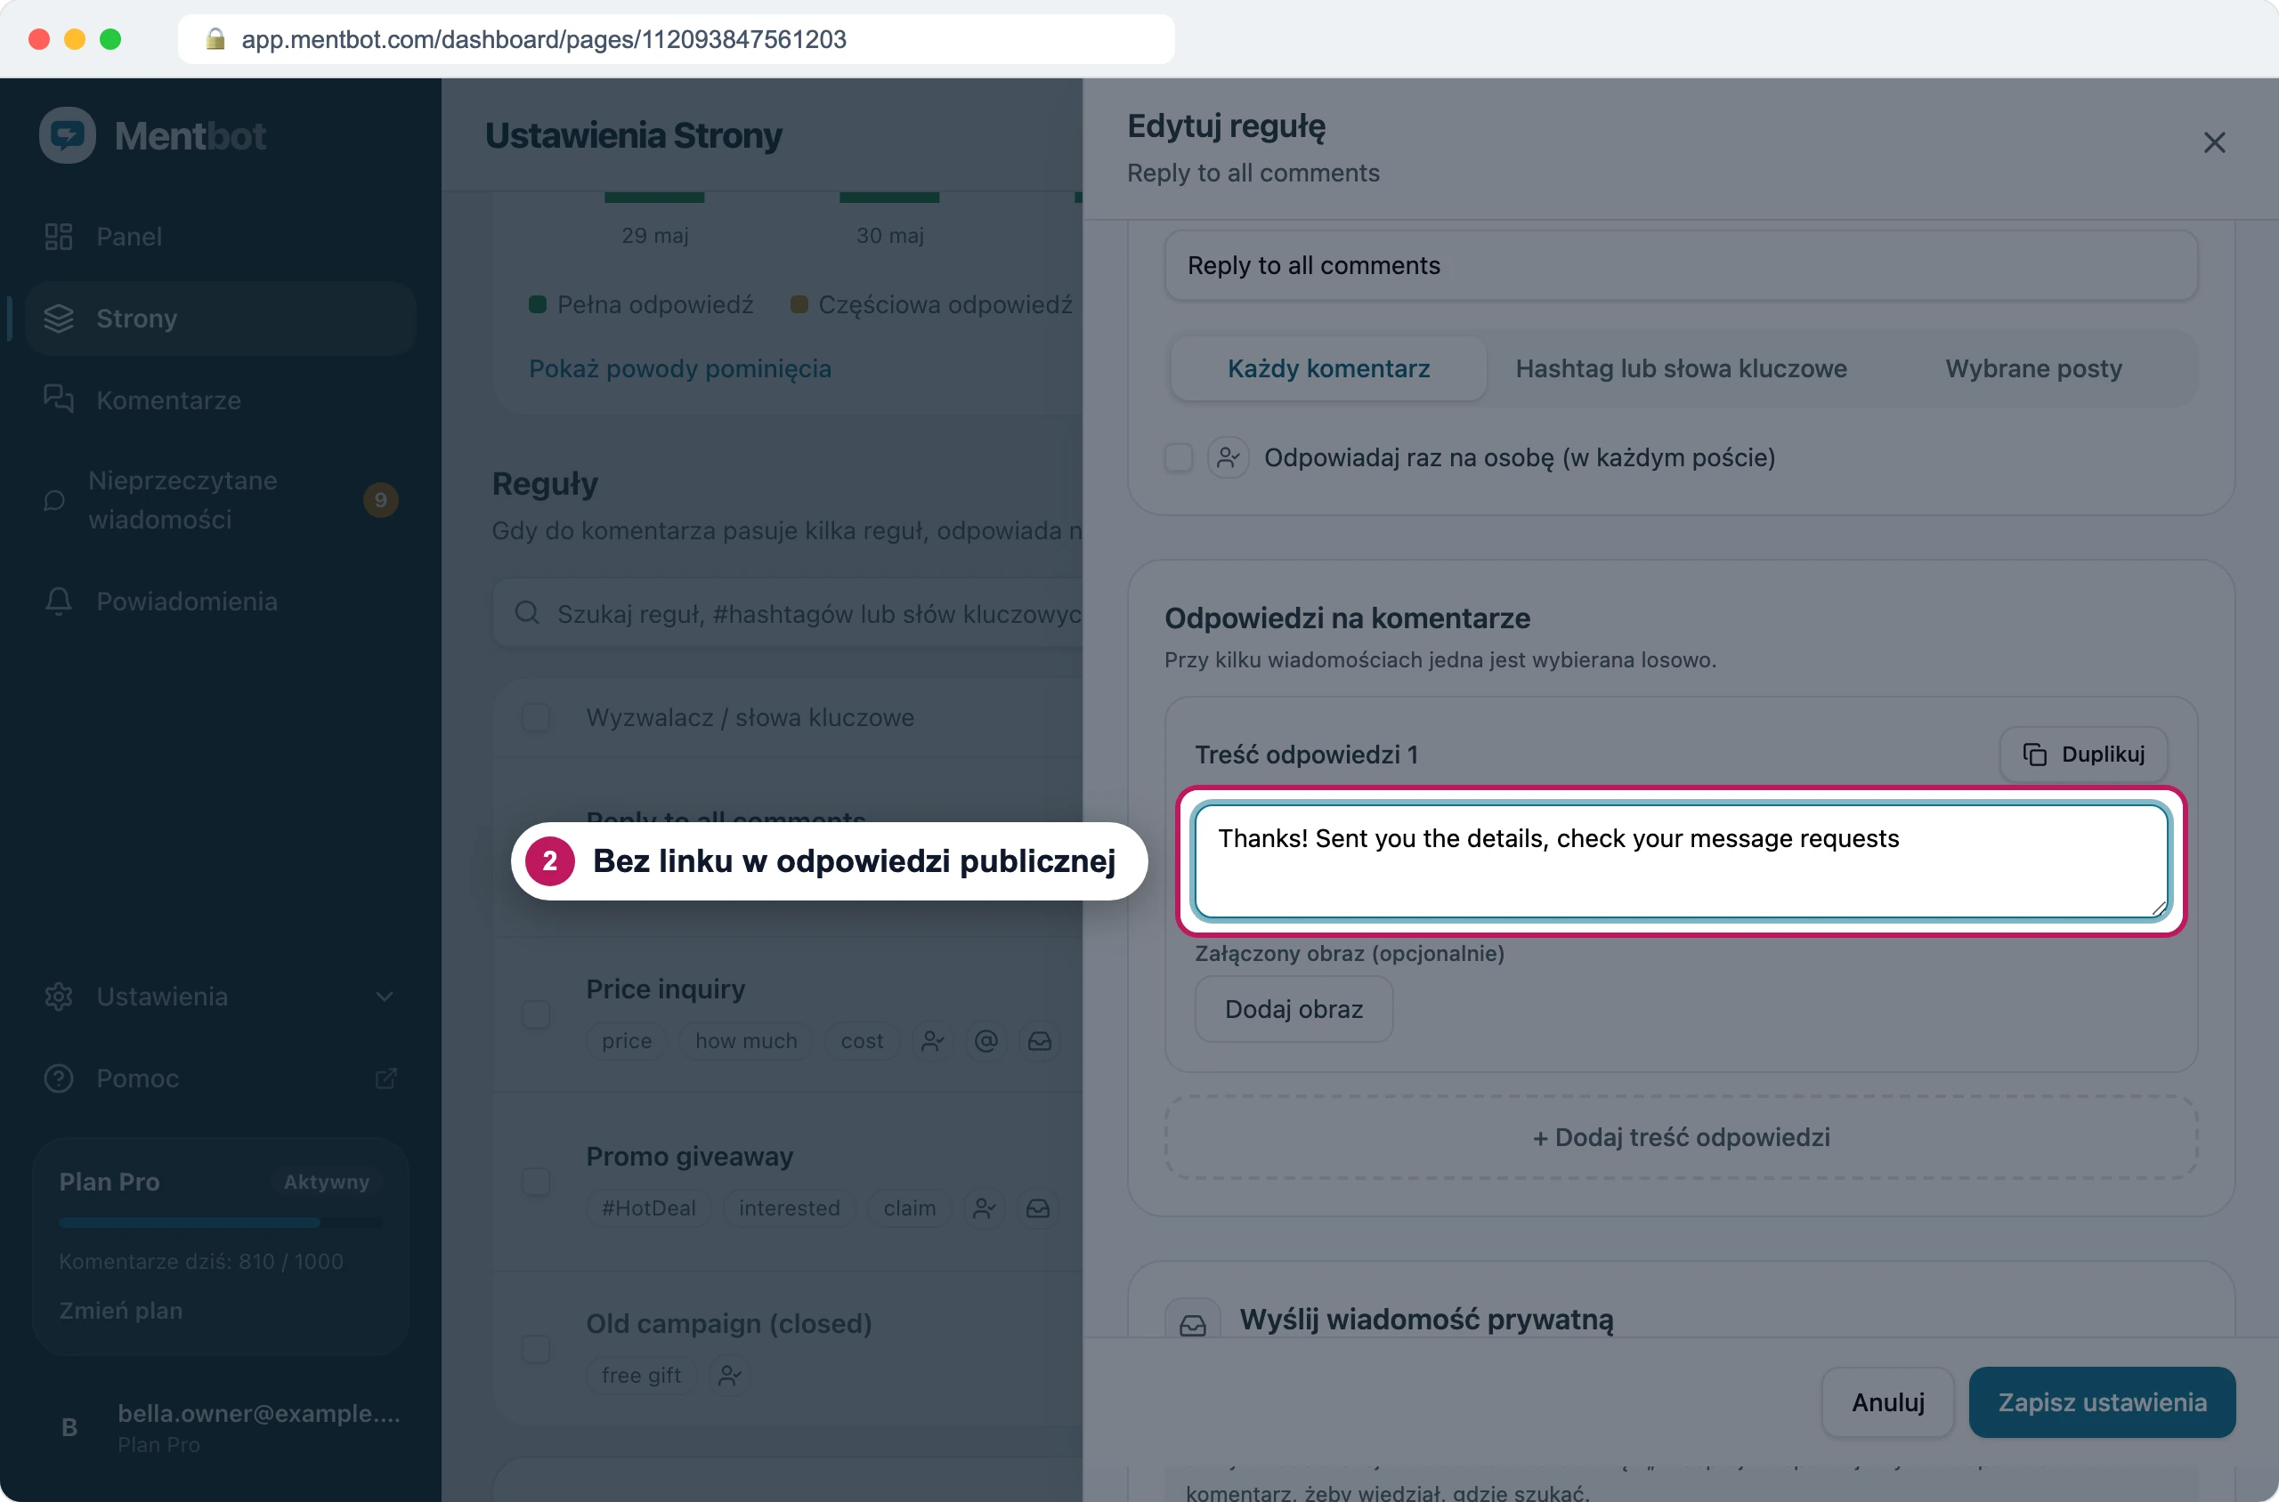Click the person icon in Price inquiry row

[x=932, y=1040]
